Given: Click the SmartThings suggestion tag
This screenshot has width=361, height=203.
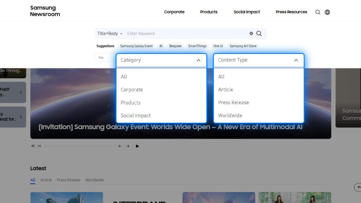Looking at the screenshot, I should [x=197, y=46].
